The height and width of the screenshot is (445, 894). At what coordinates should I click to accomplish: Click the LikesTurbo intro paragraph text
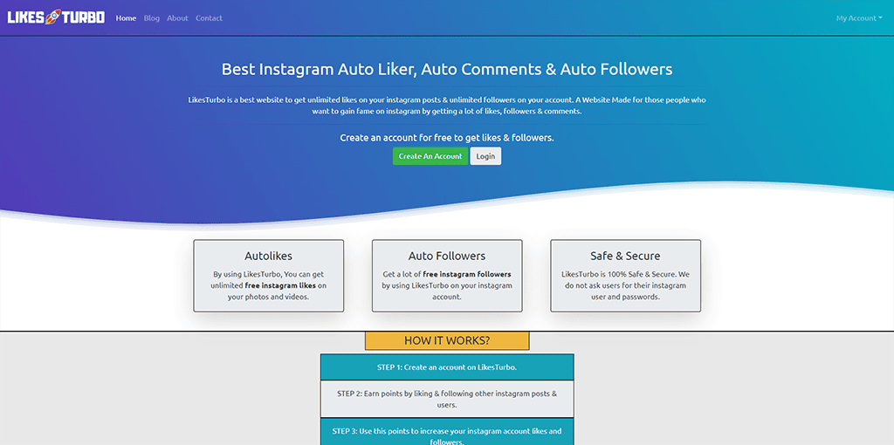tap(447, 106)
